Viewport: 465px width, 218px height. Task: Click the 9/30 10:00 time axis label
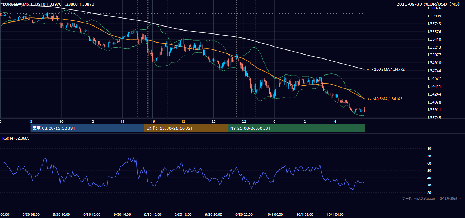coord(61,215)
